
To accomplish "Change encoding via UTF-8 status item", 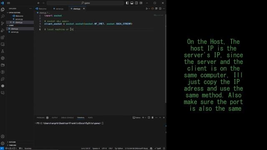I will point(104,148).
